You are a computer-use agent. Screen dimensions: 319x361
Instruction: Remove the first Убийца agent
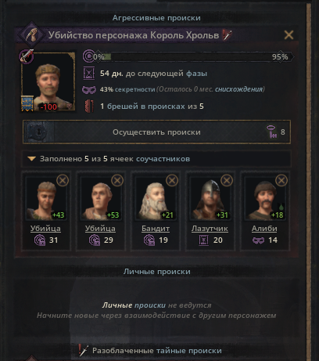(x=63, y=180)
